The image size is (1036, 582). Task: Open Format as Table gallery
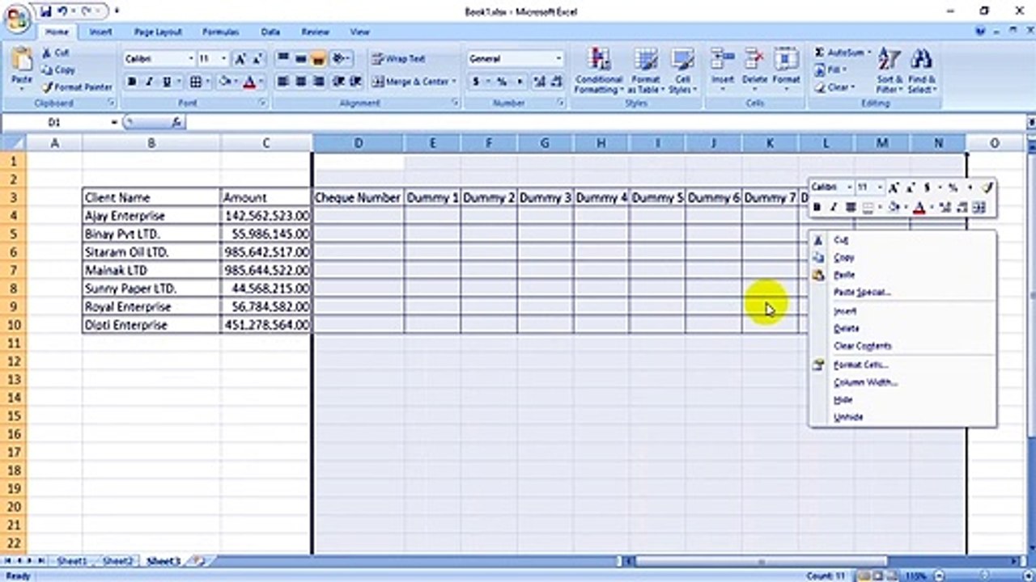tap(646, 70)
